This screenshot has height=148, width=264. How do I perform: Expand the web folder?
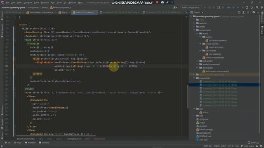(x=194, y=116)
